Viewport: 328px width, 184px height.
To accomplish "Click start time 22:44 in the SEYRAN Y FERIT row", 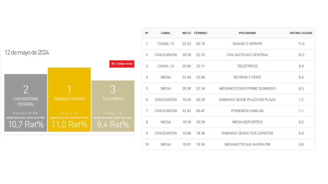I will (187, 77).
